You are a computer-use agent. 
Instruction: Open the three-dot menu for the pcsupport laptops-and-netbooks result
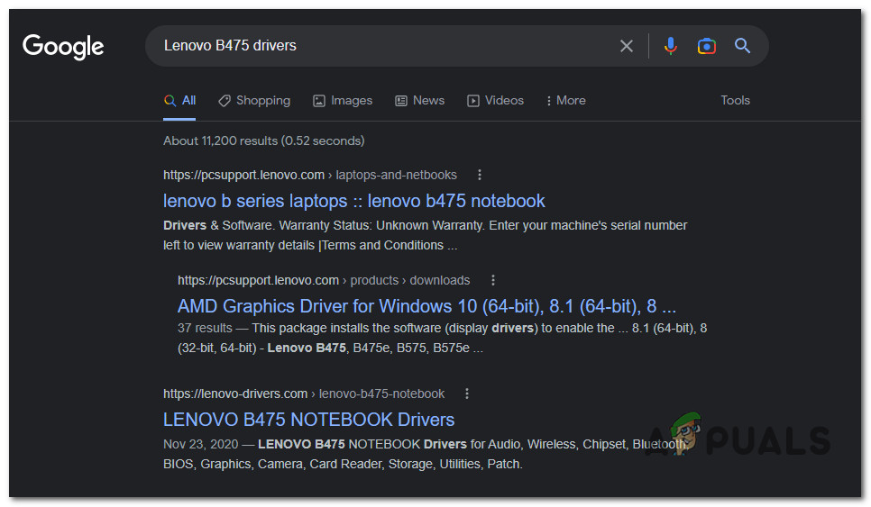point(480,175)
